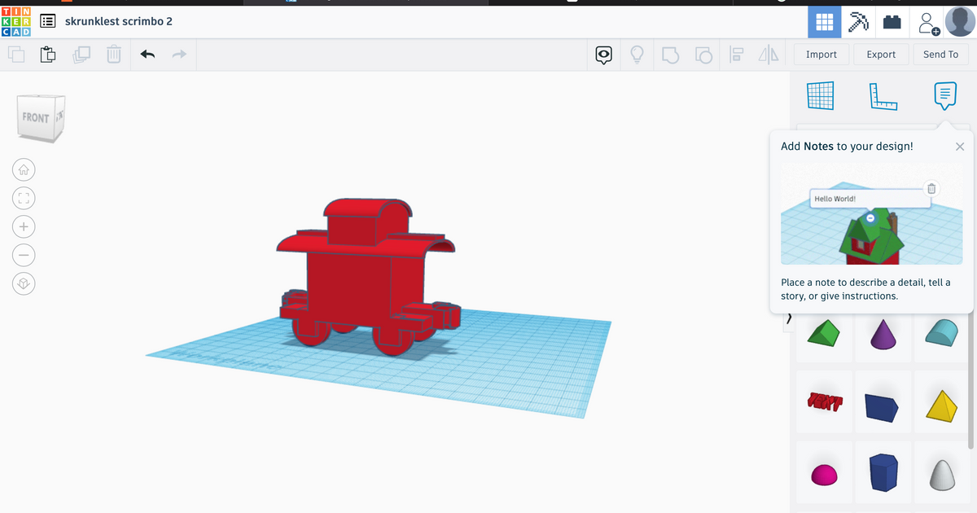
Task: Select the Mirror tool
Action: point(768,54)
